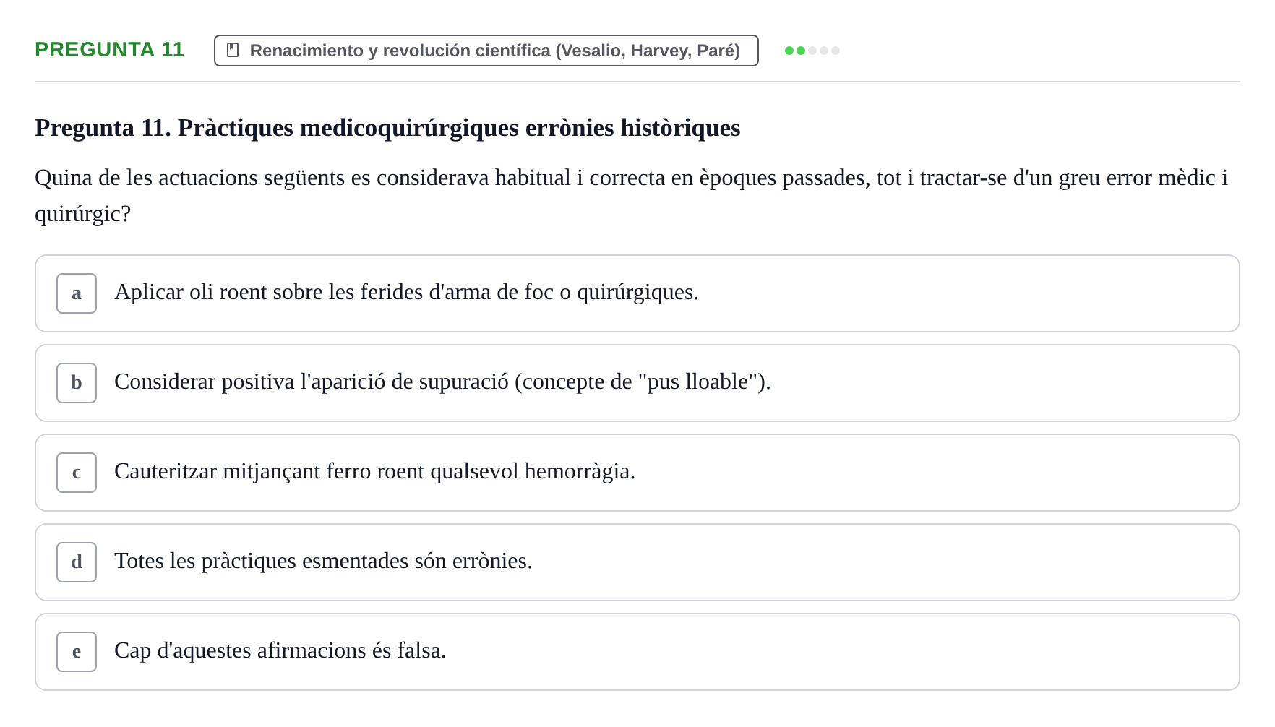The height and width of the screenshot is (727, 1275).
Task: Choose option about cauterizing with hot iron
Action: point(637,473)
